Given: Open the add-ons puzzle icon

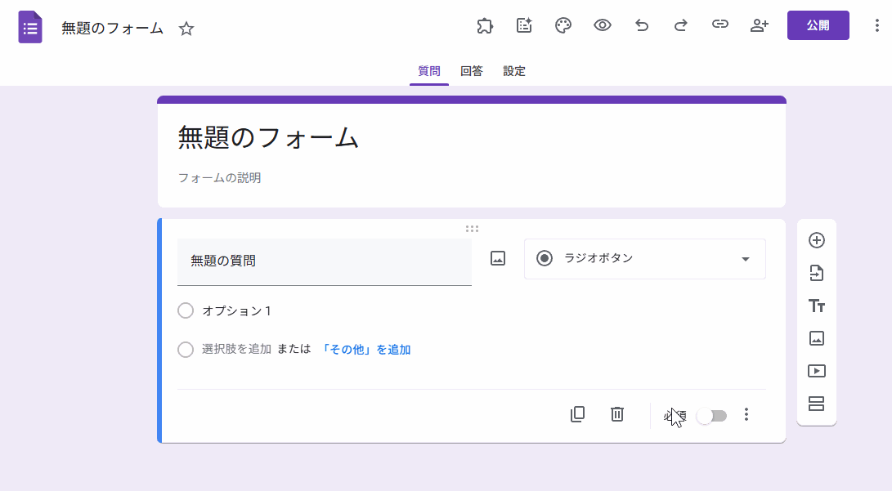Looking at the screenshot, I should (x=485, y=25).
